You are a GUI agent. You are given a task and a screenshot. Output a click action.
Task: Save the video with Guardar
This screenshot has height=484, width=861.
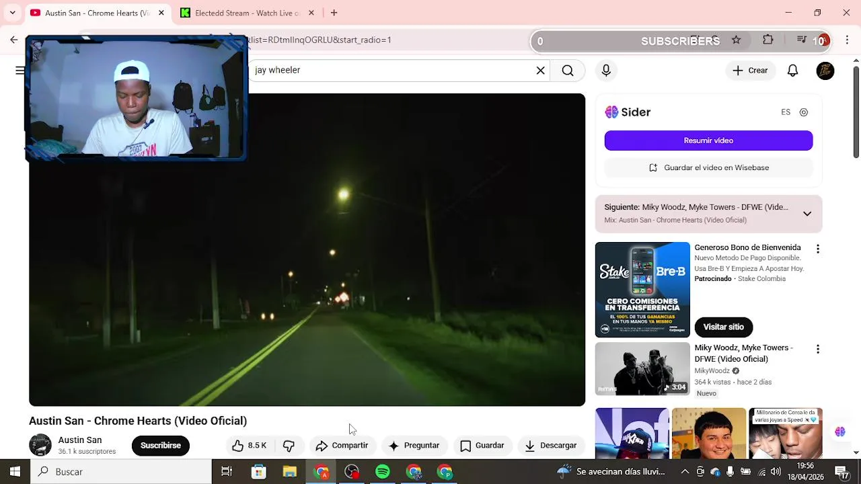[x=482, y=446]
